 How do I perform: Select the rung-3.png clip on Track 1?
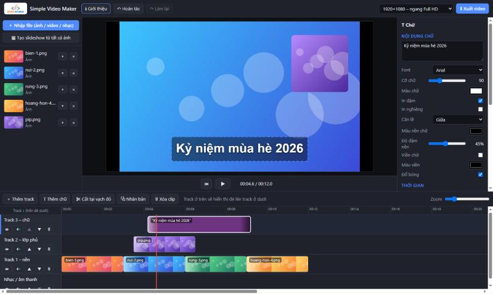216,264
